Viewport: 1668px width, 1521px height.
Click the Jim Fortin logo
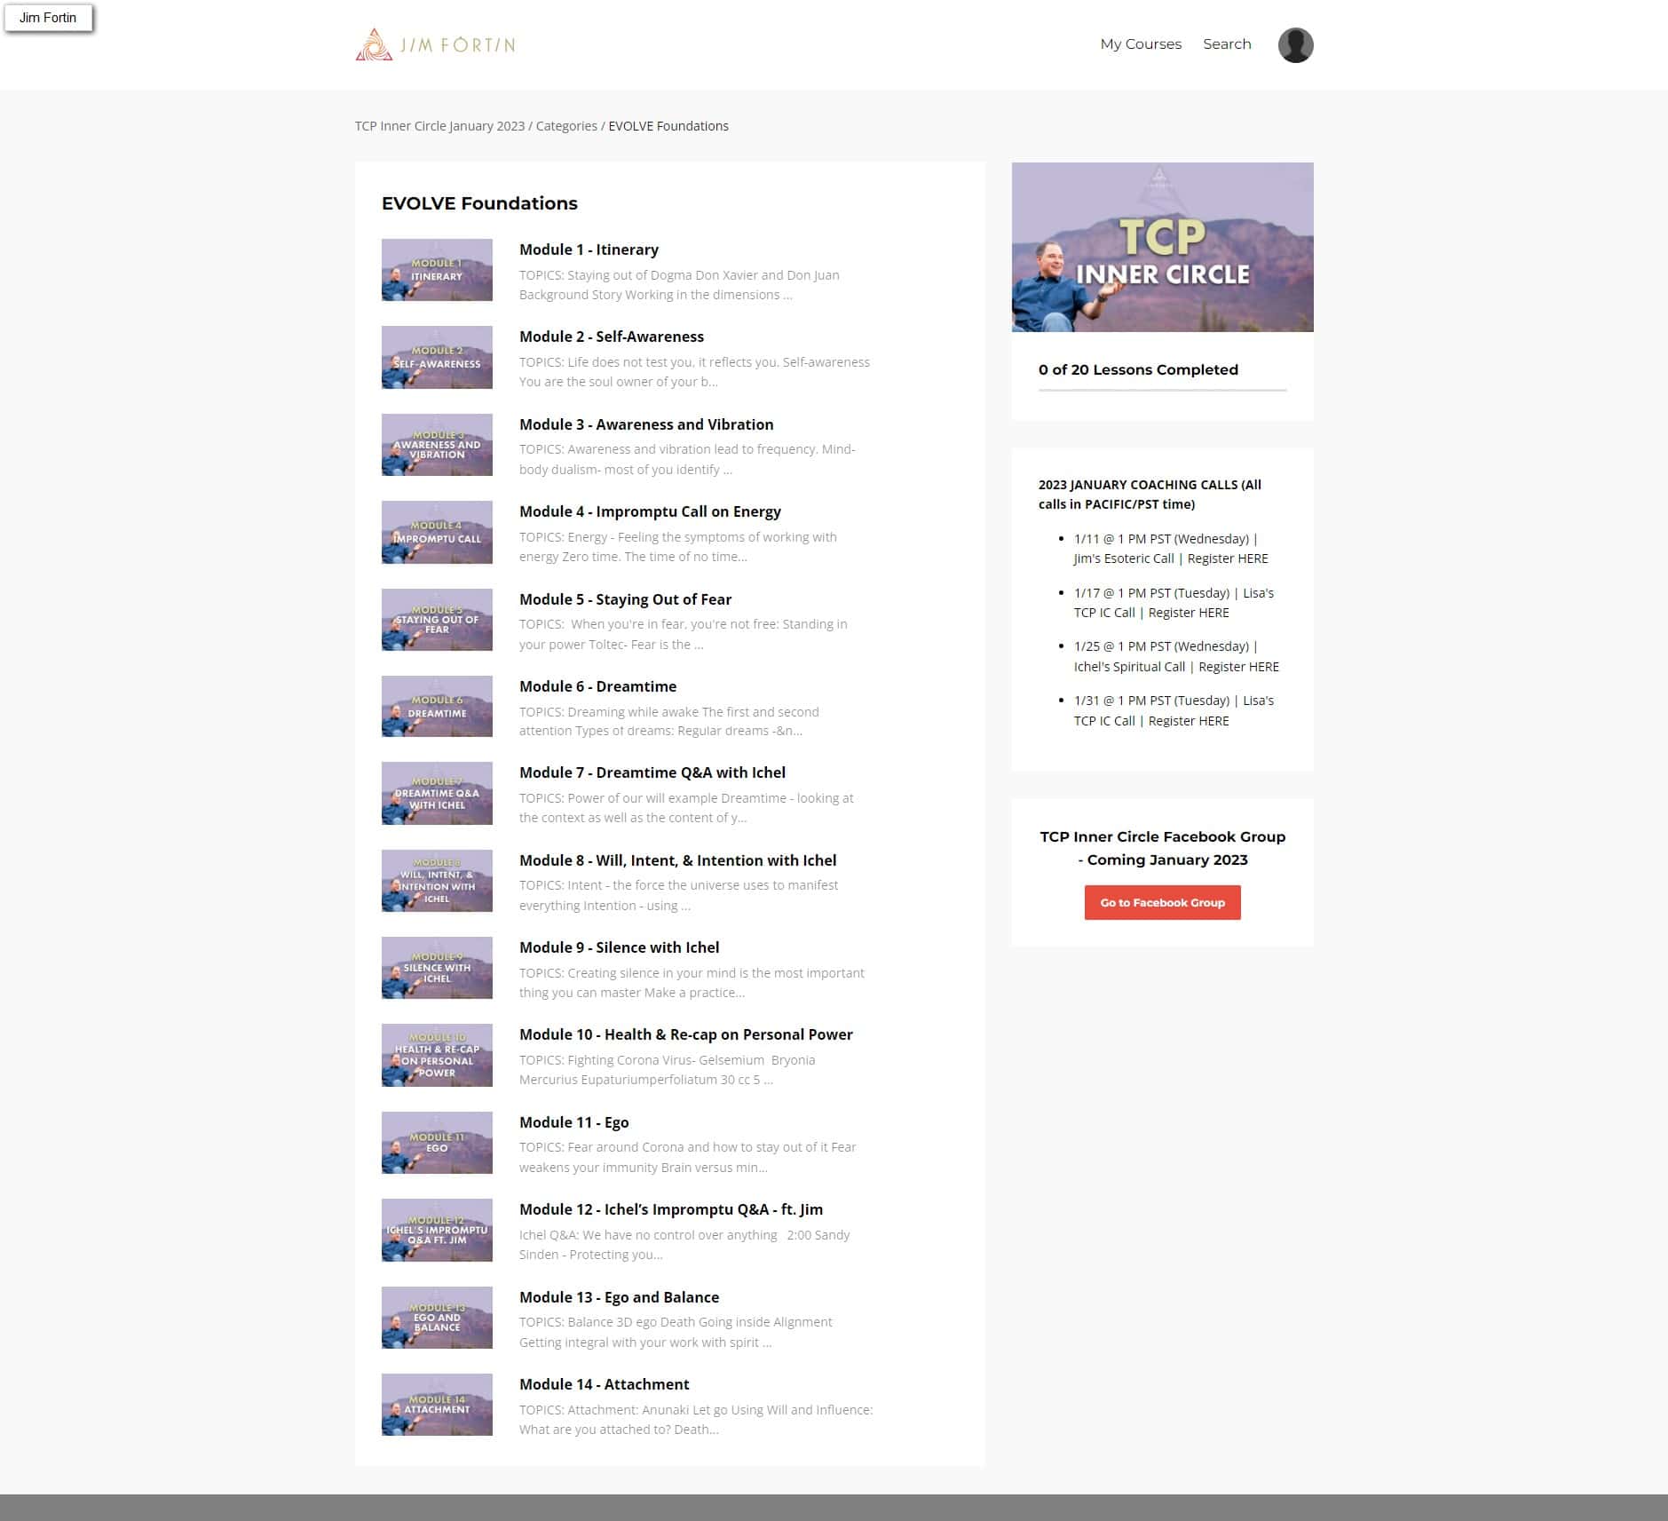click(435, 44)
